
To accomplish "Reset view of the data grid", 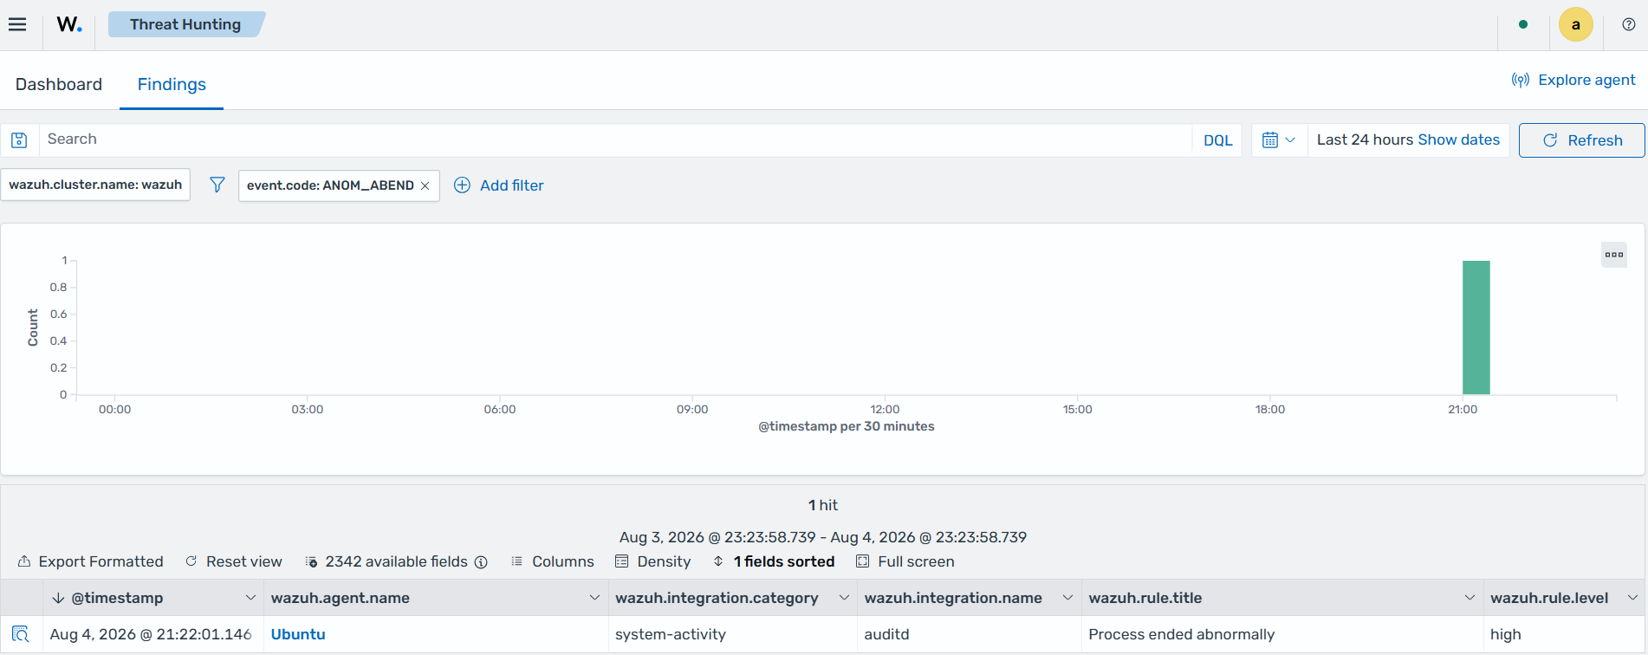I will [x=234, y=561].
